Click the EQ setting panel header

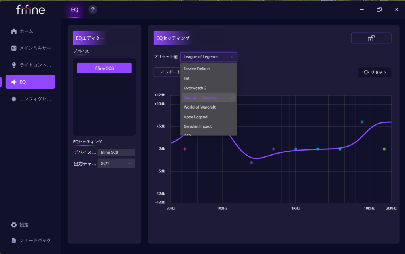(x=173, y=38)
